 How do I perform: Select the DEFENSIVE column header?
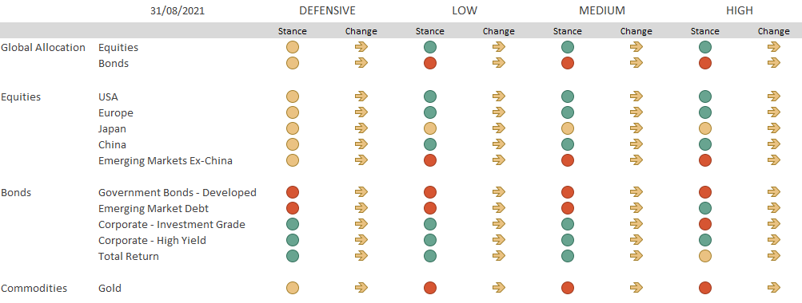pos(327,10)
